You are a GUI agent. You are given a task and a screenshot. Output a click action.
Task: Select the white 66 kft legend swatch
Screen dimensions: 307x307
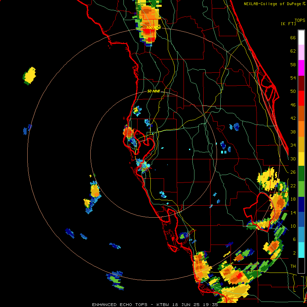tap(301, 38)
